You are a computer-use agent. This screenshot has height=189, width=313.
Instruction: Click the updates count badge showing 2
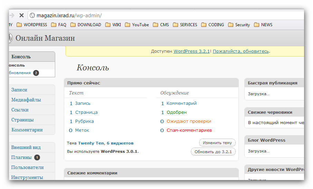click(36, 73)
